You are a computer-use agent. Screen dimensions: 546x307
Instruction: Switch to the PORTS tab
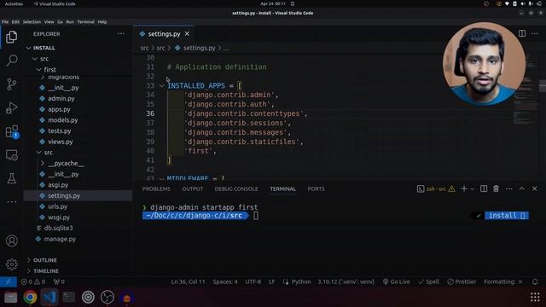pos(316,188)
